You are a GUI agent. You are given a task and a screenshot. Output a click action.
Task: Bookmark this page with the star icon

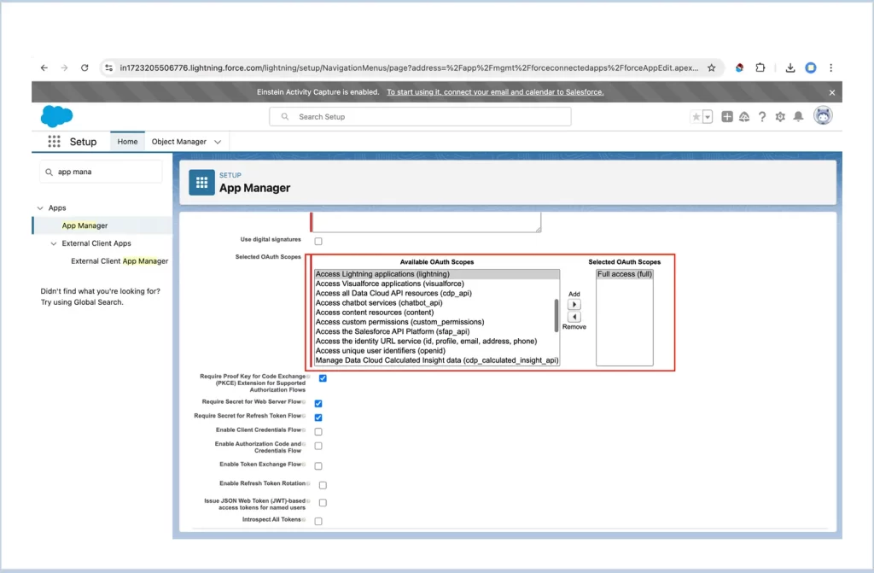point(711,67)
